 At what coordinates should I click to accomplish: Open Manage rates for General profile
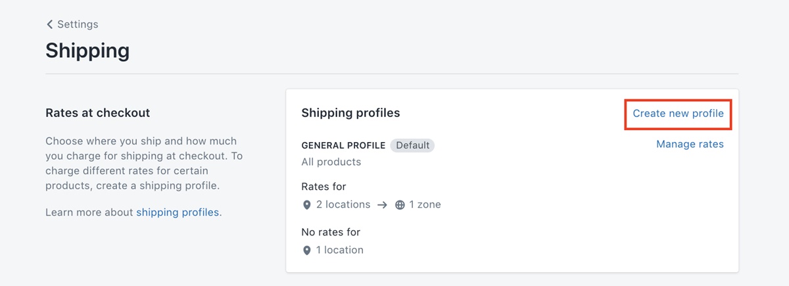tap(690, 144)
